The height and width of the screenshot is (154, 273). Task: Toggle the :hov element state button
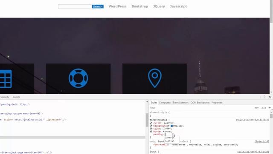[x=256, y=108]
